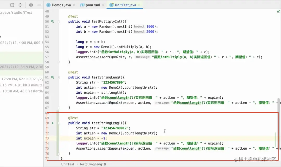This screenshot has width=281, height=167.
Task: Close the Demo1.java tab
Action: click(74, 5)
